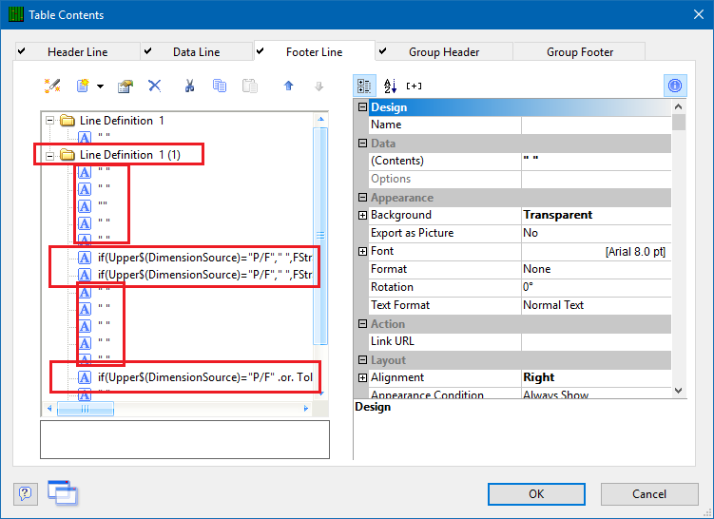Image resolution: width=714 pixels, height=519 pixels.
Task: Expand the Alignment property
Action: tap(362, 378)
